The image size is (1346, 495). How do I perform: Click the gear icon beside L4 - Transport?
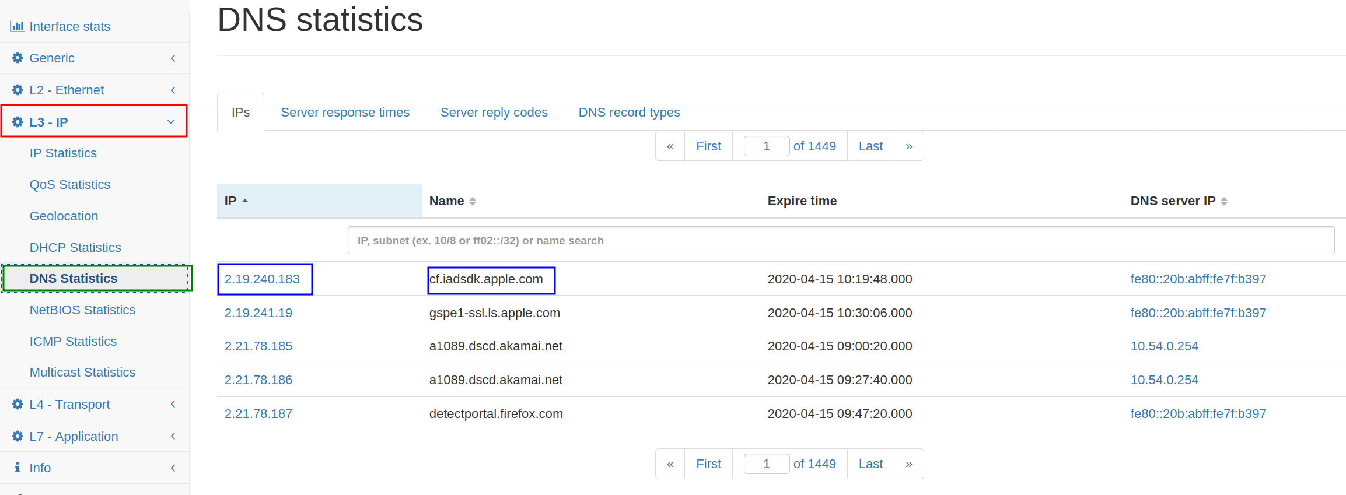coord(18,404)
